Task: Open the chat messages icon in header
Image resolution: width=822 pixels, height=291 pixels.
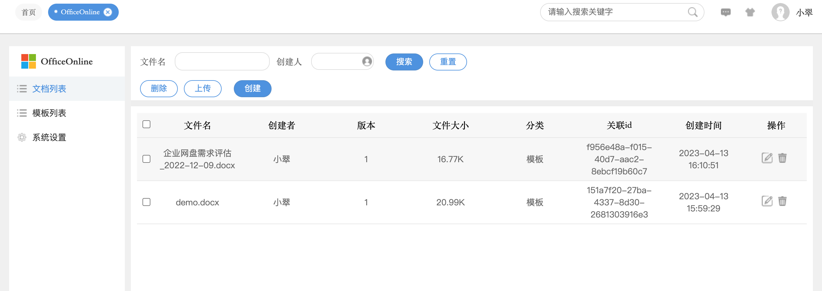Action: point(725,12)
